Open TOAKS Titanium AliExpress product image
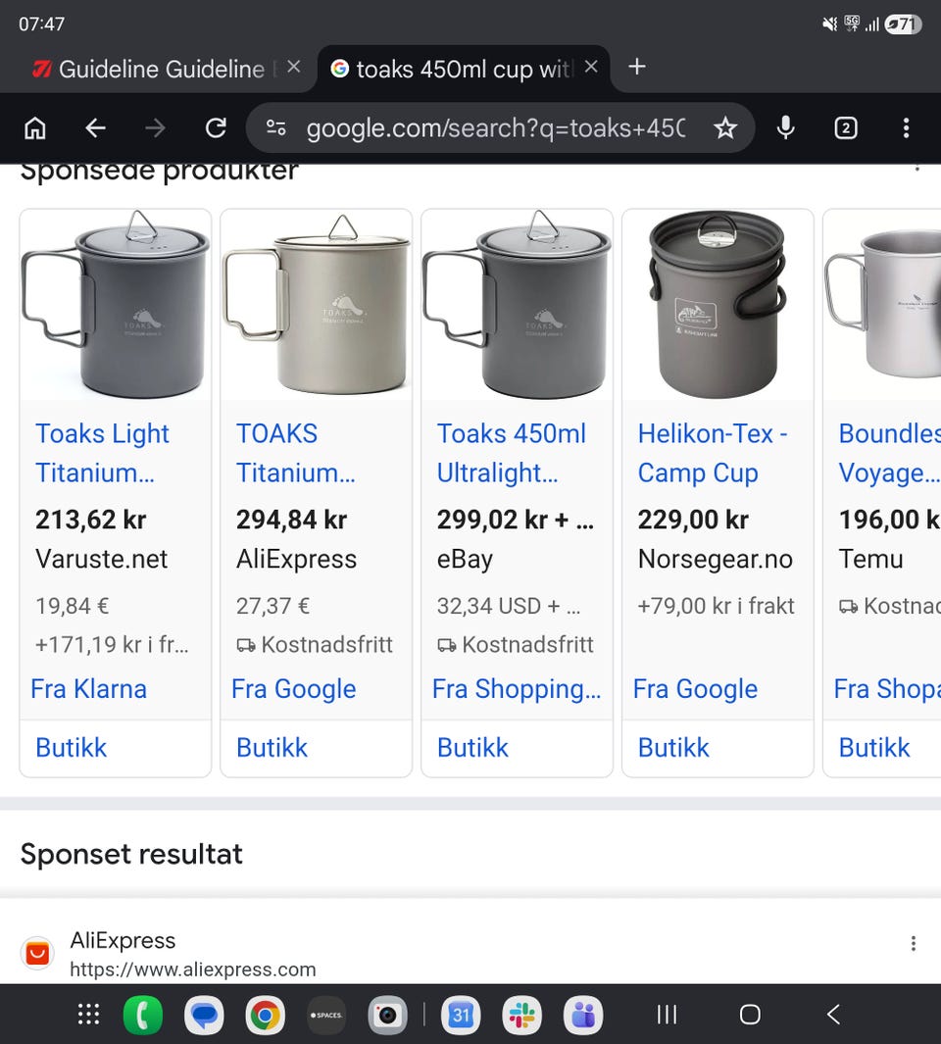Viewport: 941px width, 1044px height. pos(317,304)
